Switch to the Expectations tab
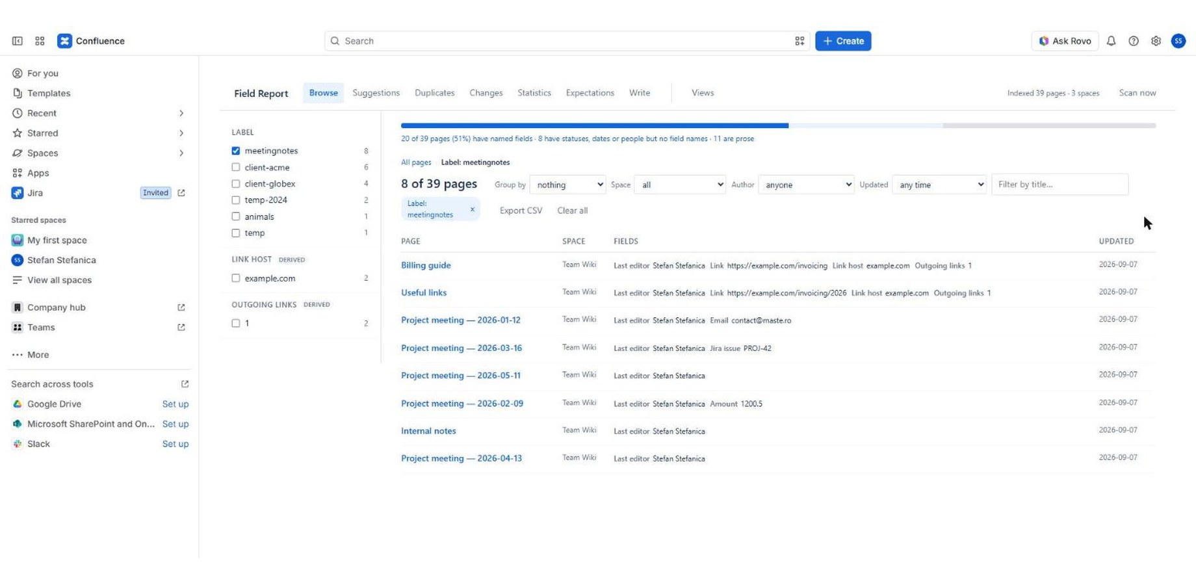The image size is (1196, 585). [x=590, y=93]
